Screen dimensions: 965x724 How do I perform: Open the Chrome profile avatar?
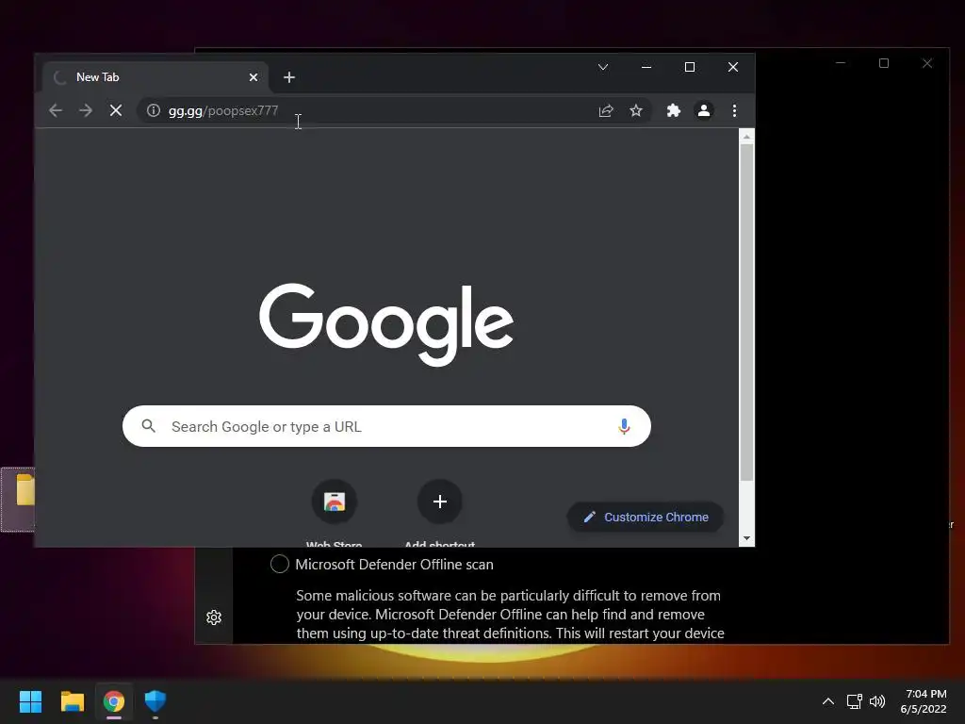point(703,111)
